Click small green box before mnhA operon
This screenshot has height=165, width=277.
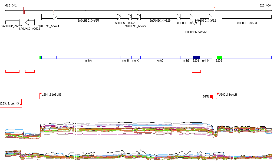tap(41, 57)
